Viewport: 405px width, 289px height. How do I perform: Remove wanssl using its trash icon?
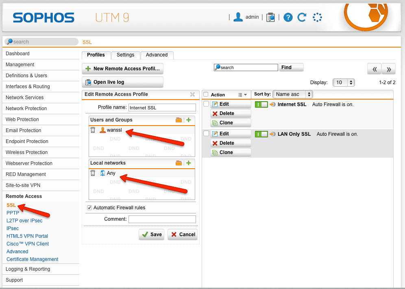pos(93,130)
